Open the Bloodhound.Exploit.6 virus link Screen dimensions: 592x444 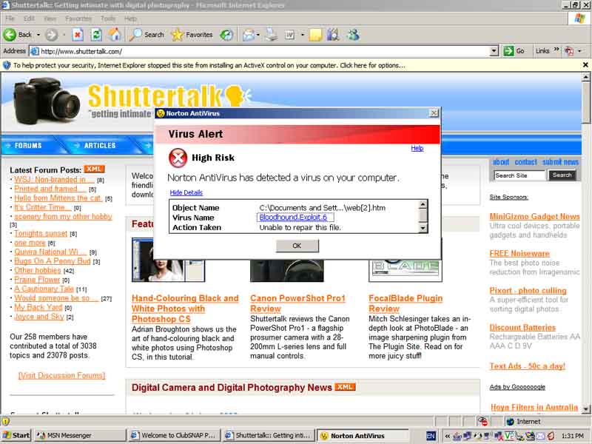tap(293, 217)
